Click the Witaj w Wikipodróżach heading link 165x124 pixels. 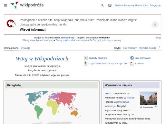point(42,59)
